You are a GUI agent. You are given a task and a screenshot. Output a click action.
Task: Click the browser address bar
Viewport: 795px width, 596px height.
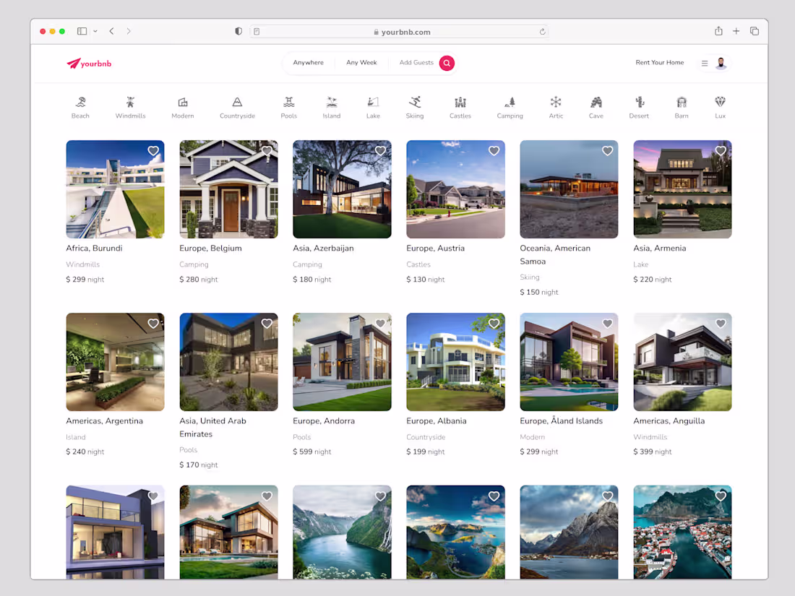(x=398, y=31)
